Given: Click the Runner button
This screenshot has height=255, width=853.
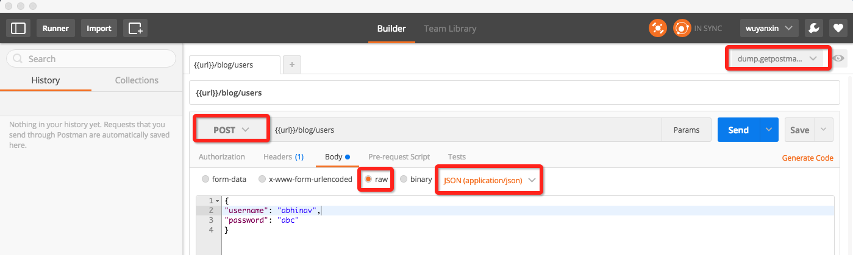Looking at the screenshot, I should pyautogui.click(x=56, y=28).
